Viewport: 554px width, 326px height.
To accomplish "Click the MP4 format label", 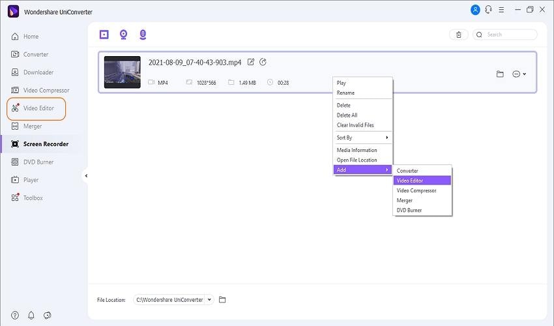I will (162, 83).
